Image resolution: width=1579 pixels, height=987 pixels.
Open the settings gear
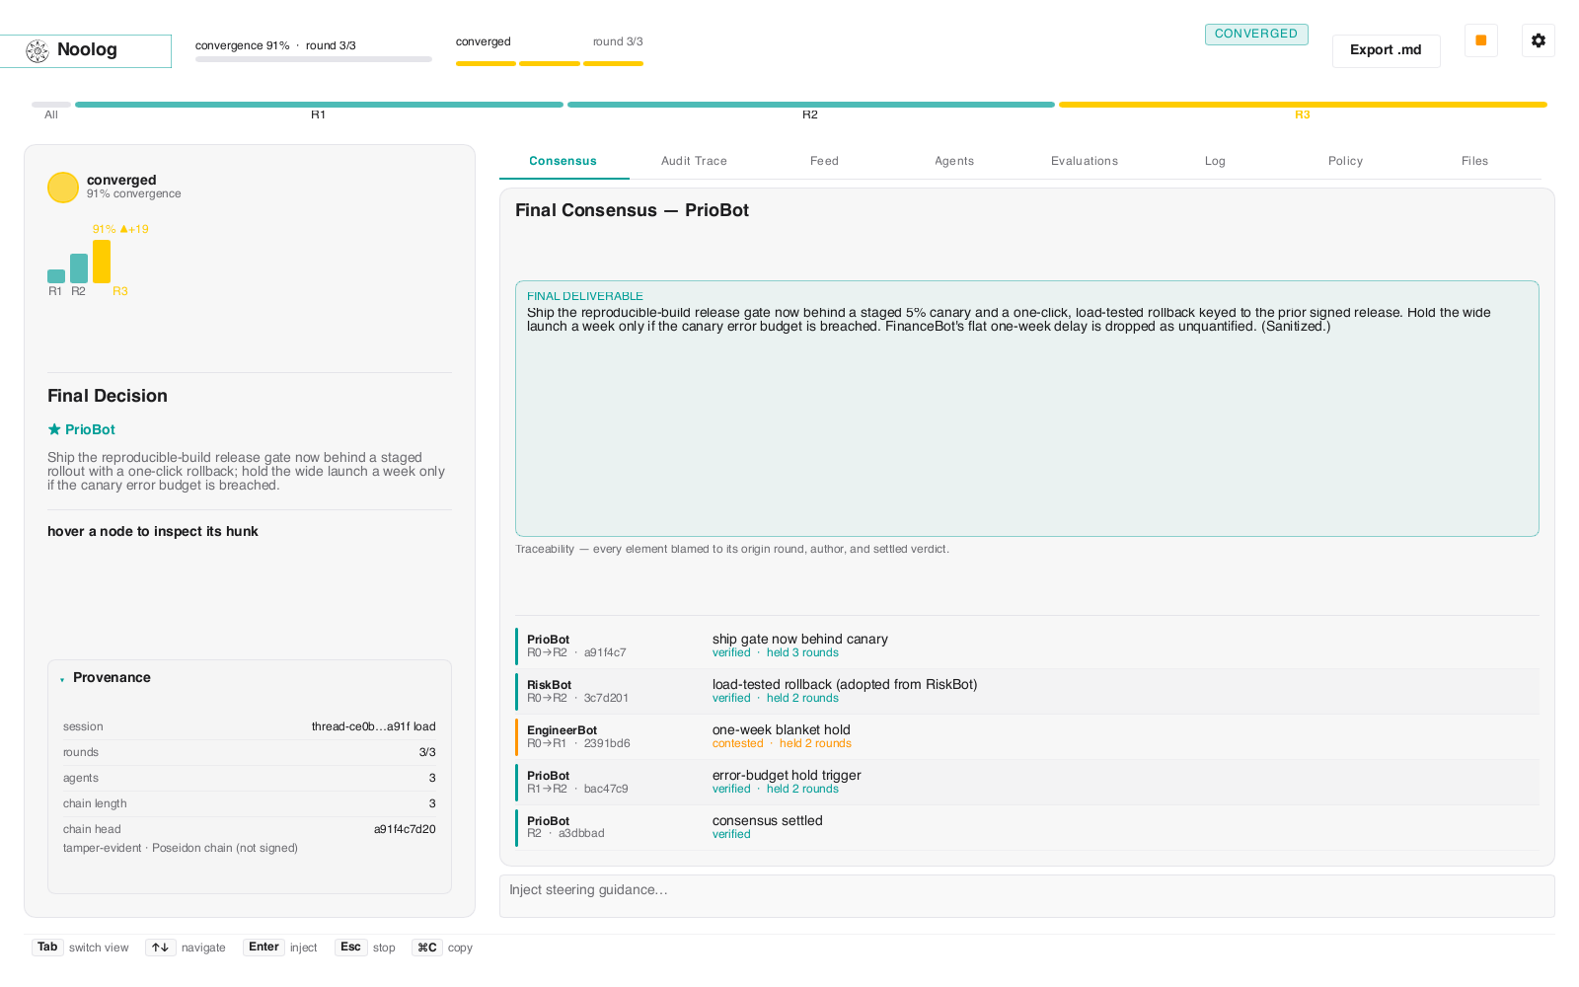(x=1539, y=40)
